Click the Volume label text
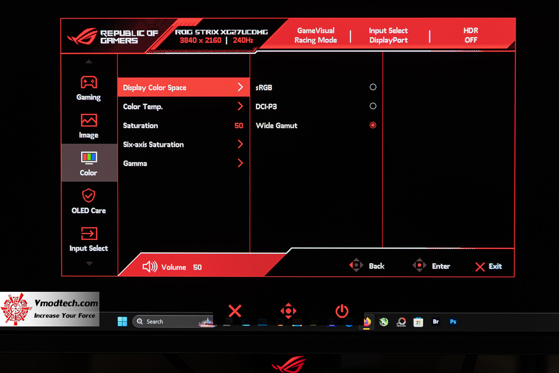 (x=173, y=267)
